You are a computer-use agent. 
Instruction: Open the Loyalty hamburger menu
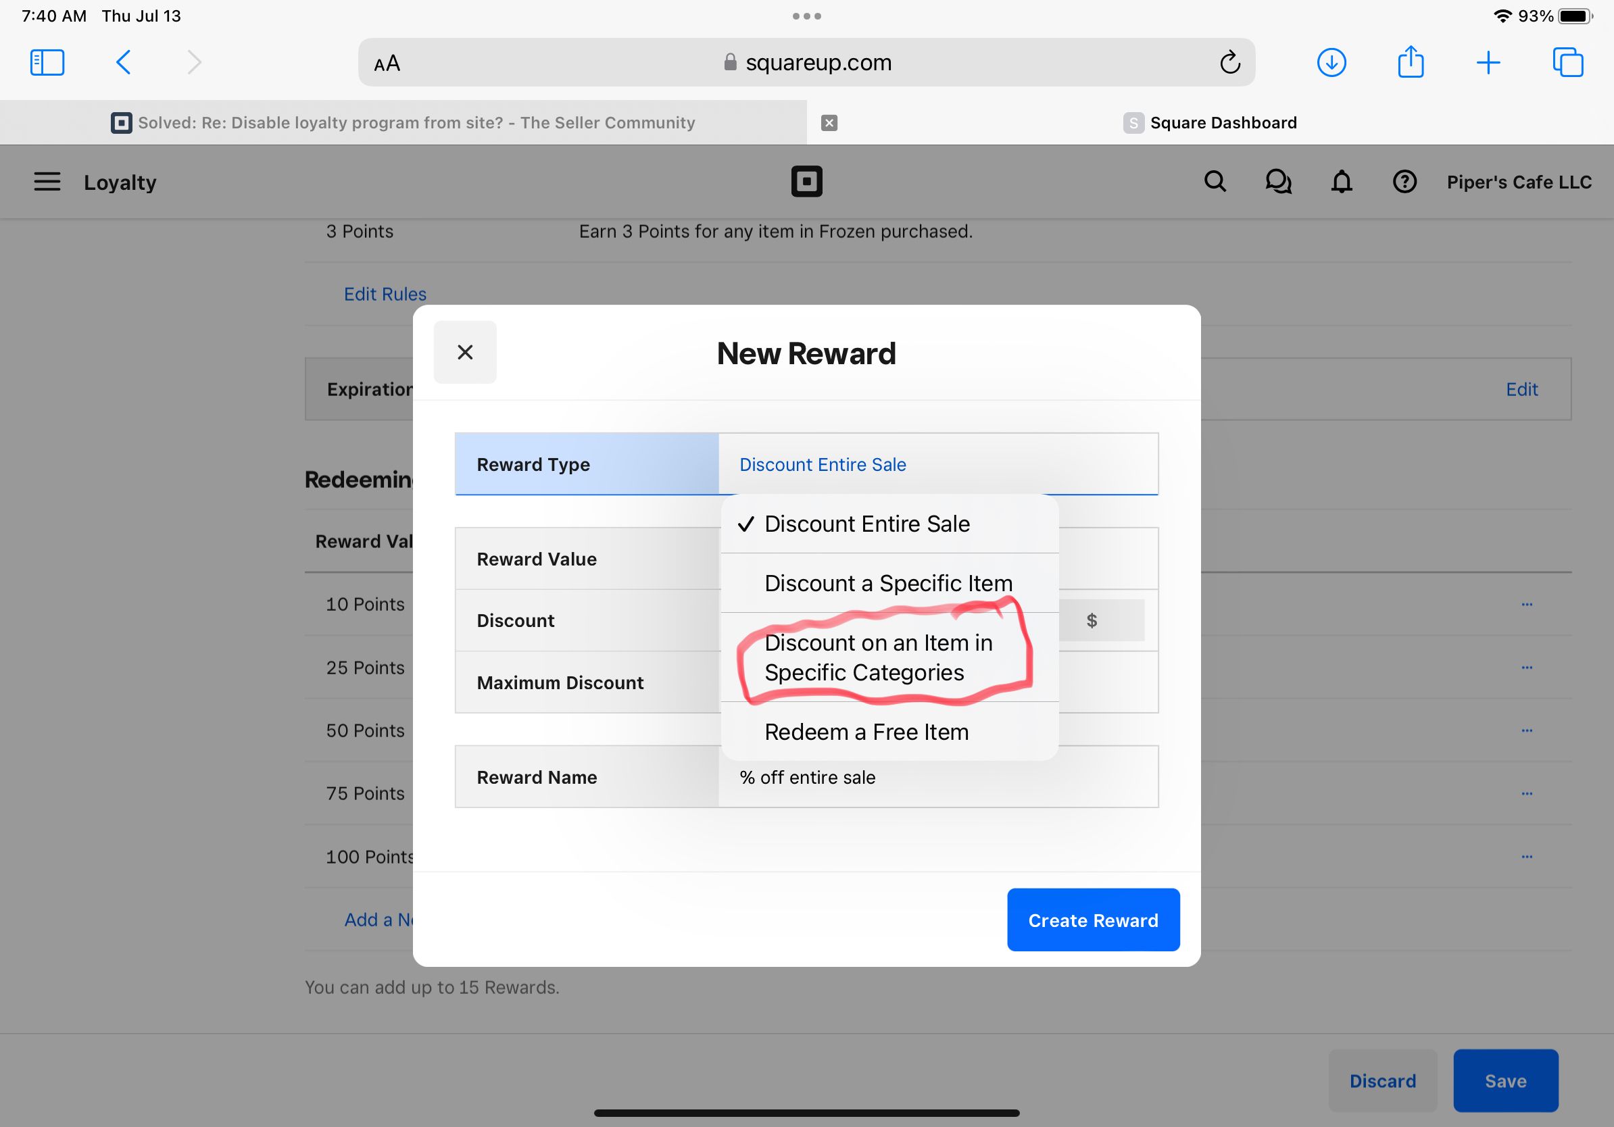[x=47, y=182]
